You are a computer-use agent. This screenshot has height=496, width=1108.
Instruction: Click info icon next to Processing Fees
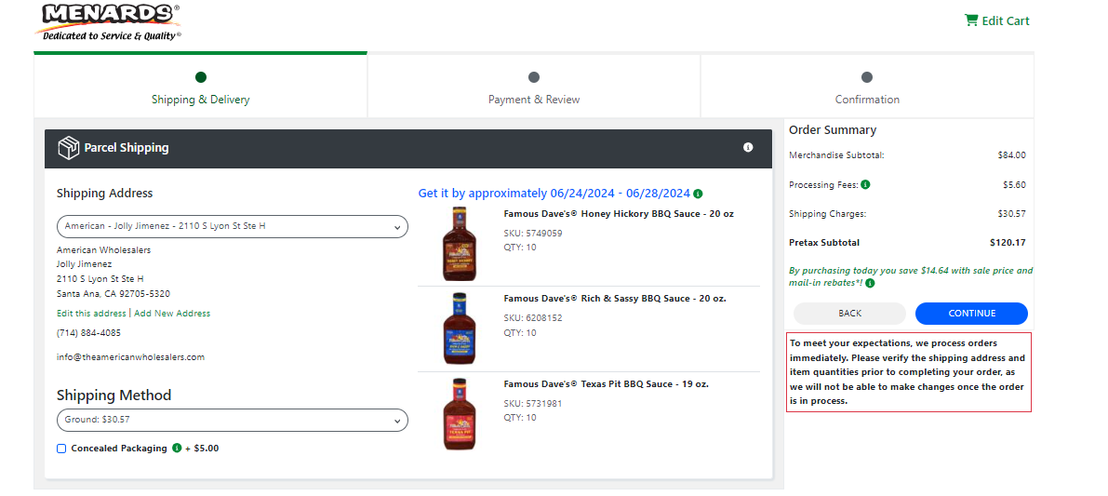click(x=865, y=184)
